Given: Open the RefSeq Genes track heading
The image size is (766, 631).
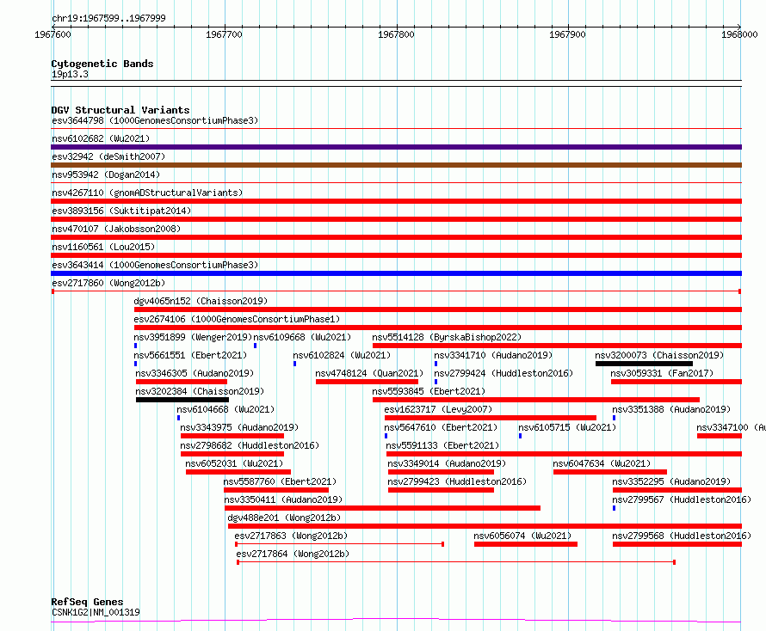Looking at the screenshot, I should 88,603.
